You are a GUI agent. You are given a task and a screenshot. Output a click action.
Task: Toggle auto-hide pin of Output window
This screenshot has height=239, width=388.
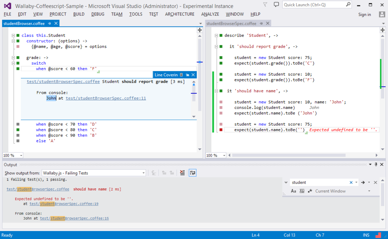click(x=376, y=165)
